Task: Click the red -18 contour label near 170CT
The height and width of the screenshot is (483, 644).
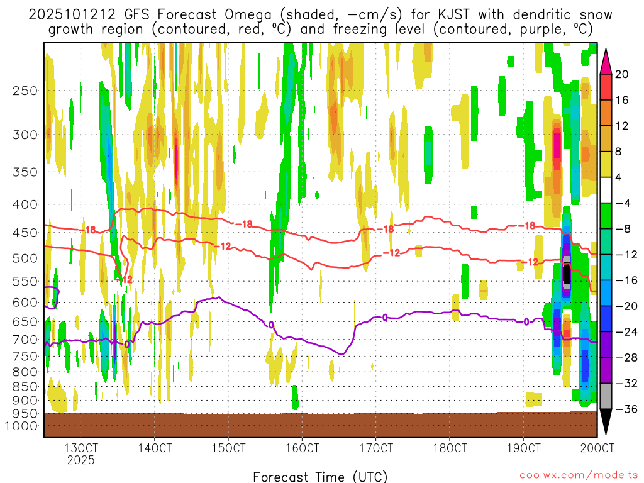Action: (385, 229)
